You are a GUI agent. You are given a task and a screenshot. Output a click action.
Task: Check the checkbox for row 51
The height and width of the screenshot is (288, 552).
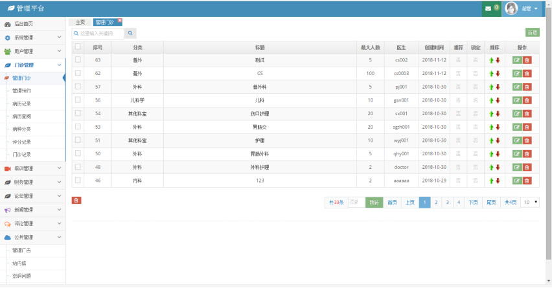(x=78, y=140)
